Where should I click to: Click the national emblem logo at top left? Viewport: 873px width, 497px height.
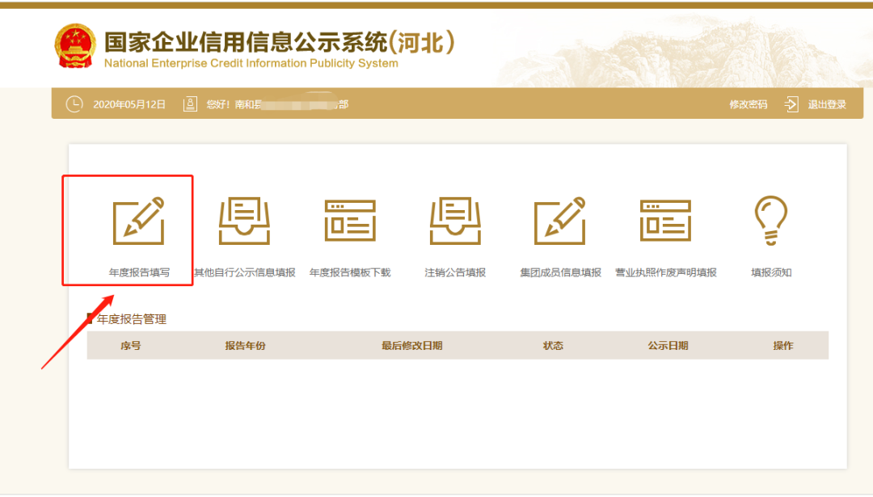(75, 45)
